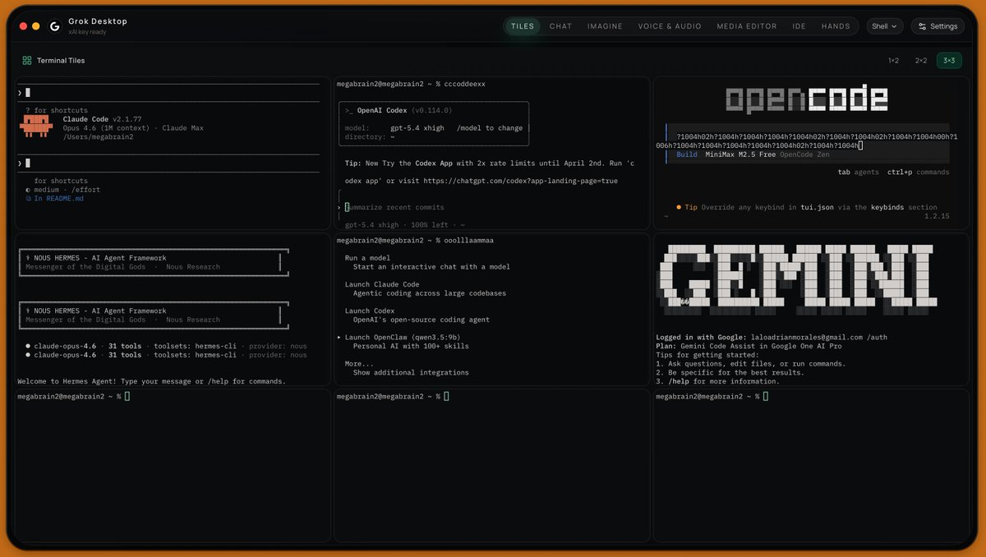The image size is (986, 557).
Task: Click the Google email in Gemini tile
Action: (x=807, y=337)
